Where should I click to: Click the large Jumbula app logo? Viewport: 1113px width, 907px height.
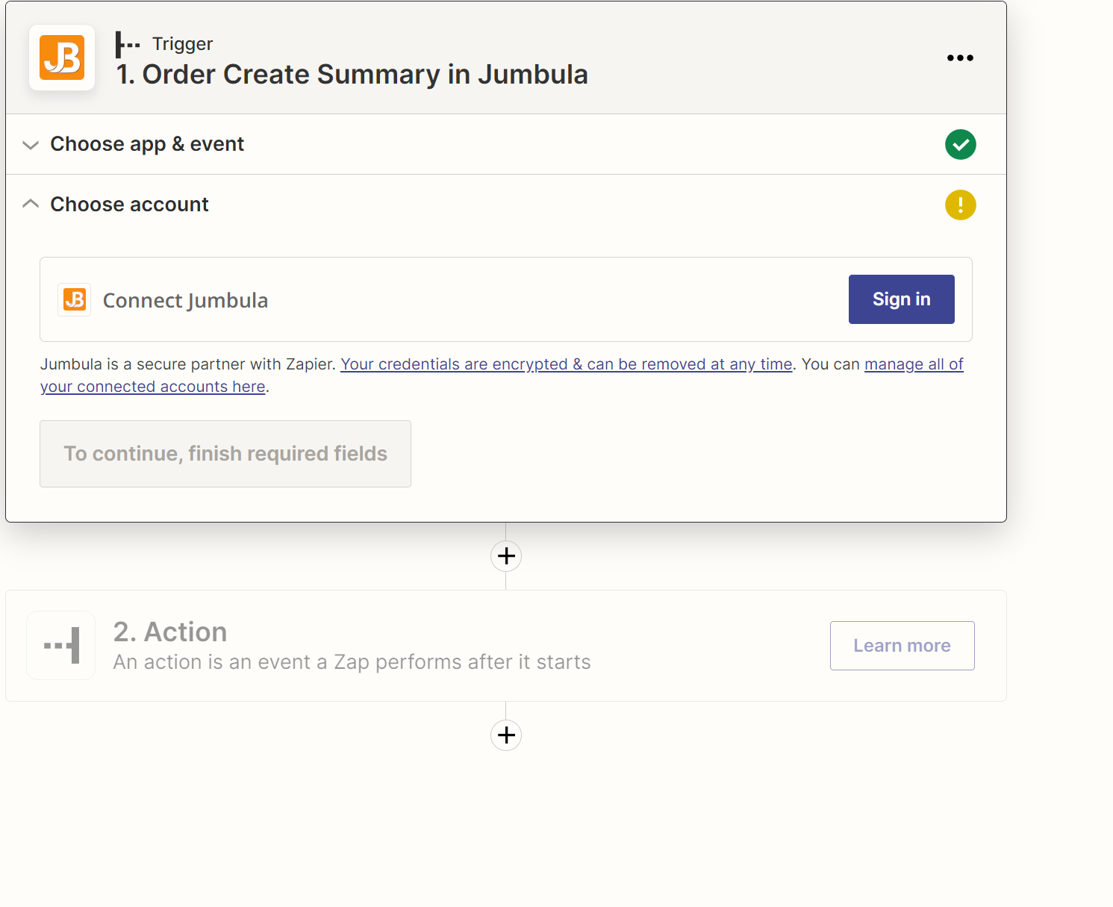[62, 57]
